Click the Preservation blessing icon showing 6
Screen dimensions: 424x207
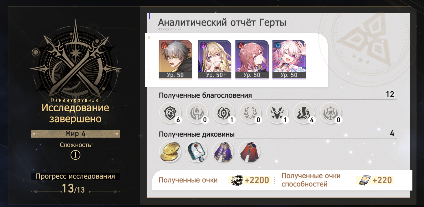tap(170, 113)
